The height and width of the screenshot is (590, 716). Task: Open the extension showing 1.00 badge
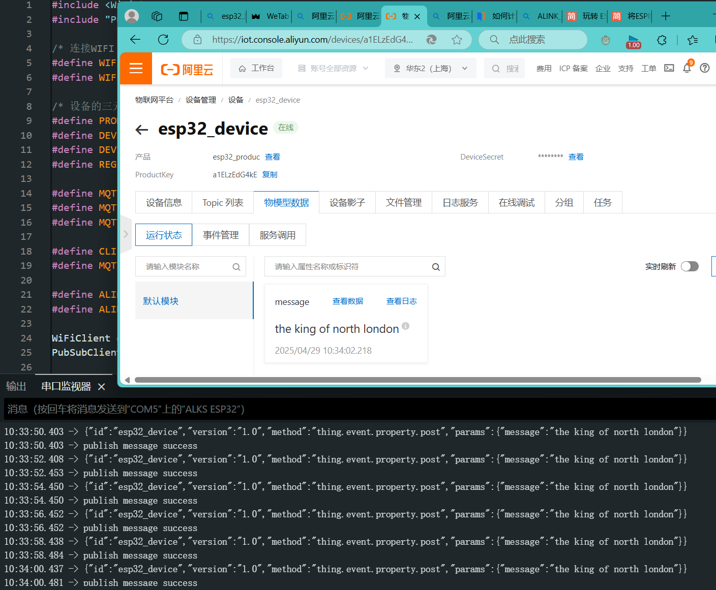(634, 41)
